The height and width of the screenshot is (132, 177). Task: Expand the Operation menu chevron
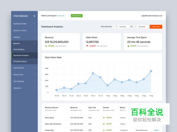click(35, 88)
